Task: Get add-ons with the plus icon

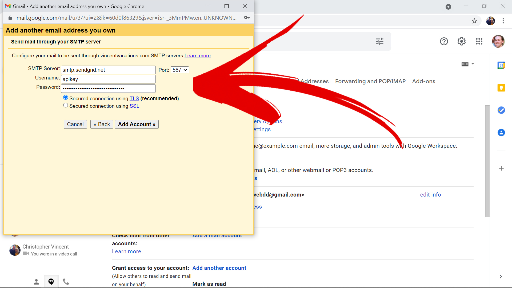Action: tap(501, 168)
